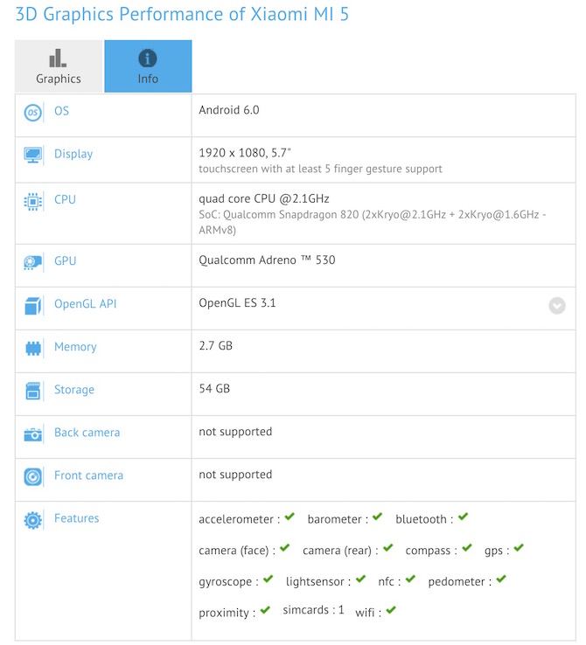This screenshot has width=586, height=645.
Task: Click the OpenGL API label
Action: click(x=85, y=304)
